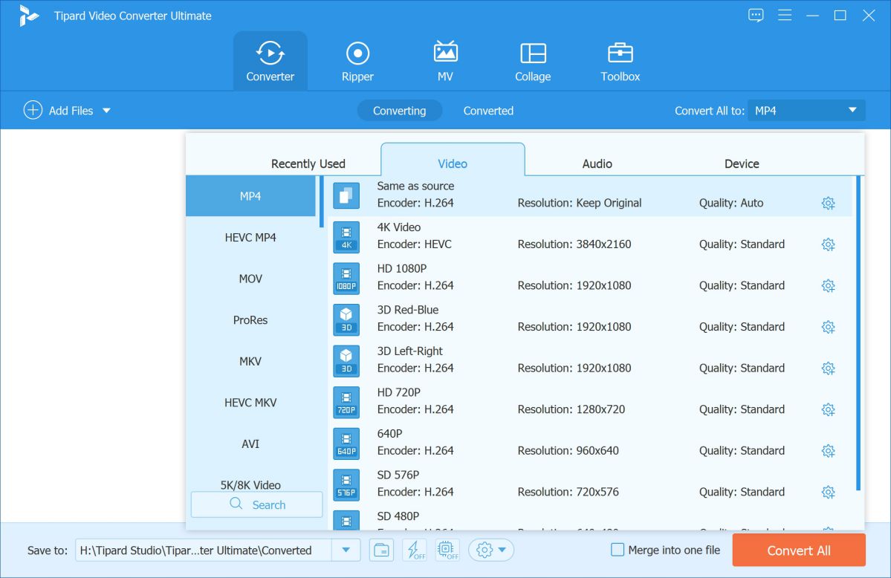This screenshot has height=578, width=891.
Task: Open the Convert All to MP4 dropdown
Action: [806, 110]
